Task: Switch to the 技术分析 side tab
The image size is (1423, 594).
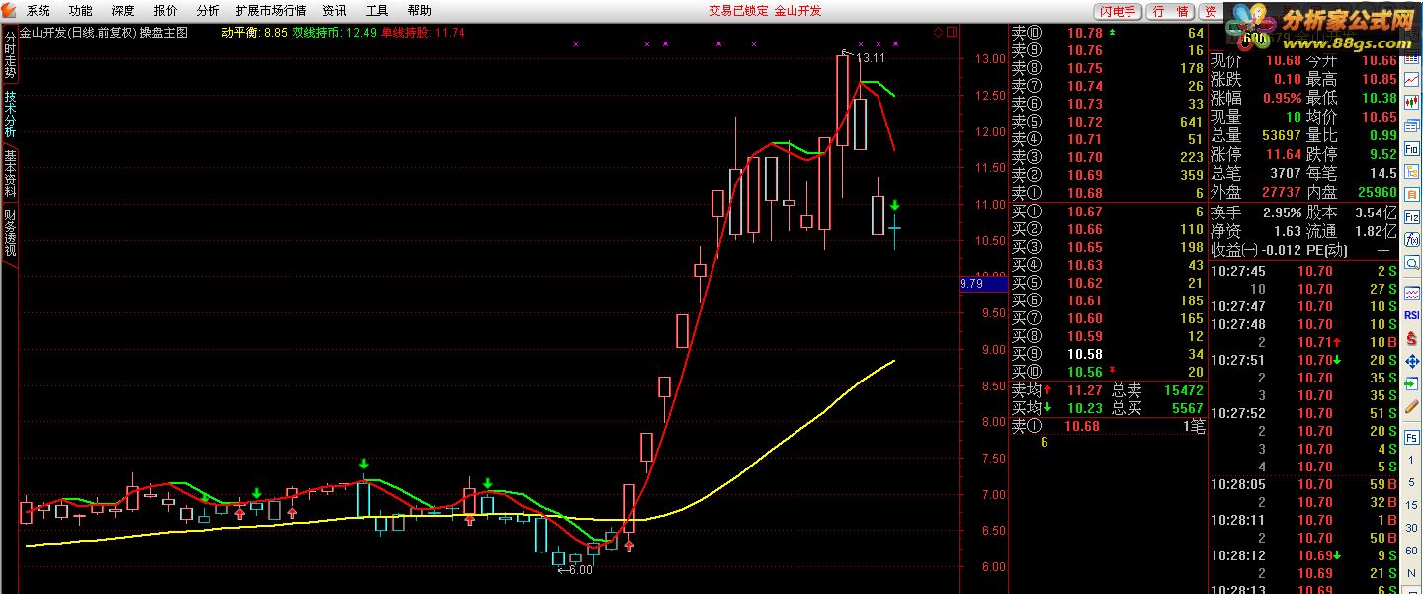Action: tap(10, 115)
